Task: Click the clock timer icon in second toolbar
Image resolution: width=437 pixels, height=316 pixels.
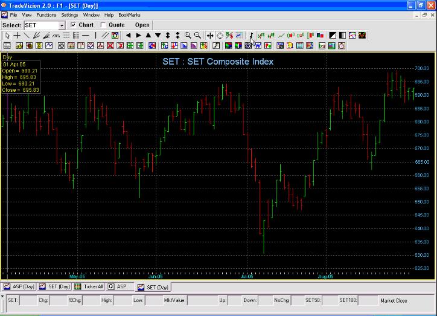Action: 342,46
